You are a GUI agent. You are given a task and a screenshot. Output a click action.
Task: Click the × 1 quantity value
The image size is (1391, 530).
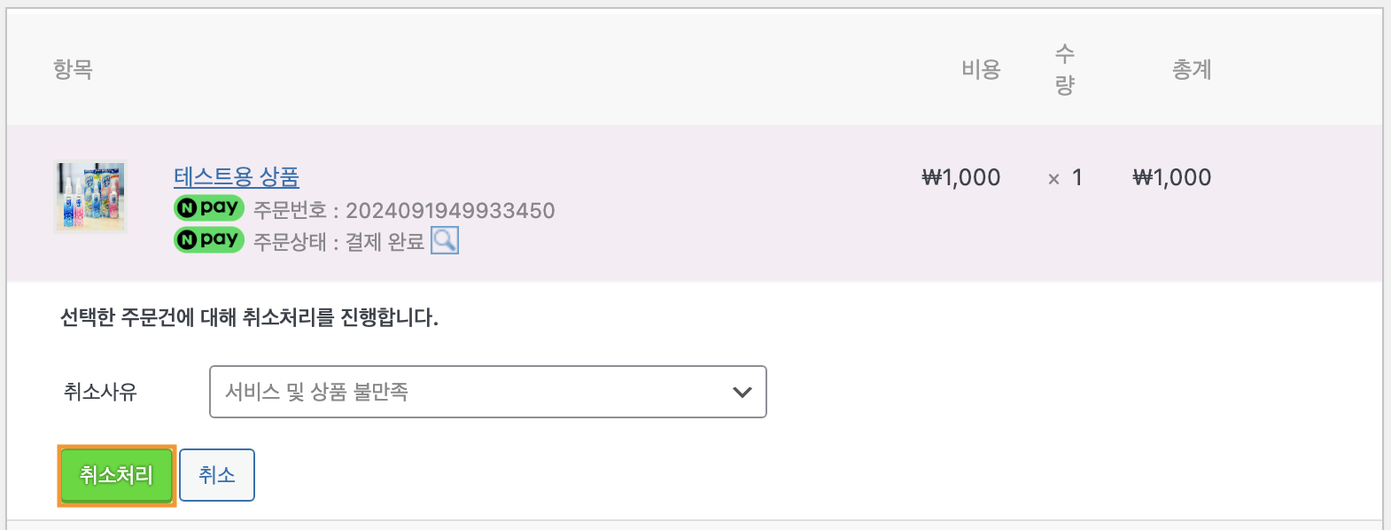(x=1065, y=177)
